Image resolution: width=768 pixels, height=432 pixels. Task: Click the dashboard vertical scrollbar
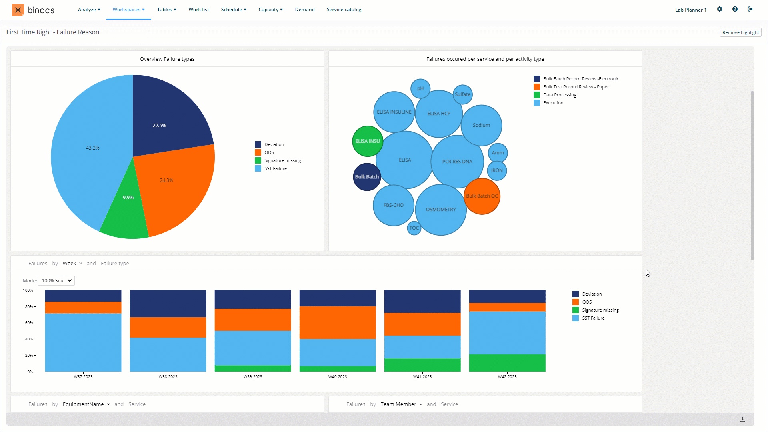[x=752, y=175]
